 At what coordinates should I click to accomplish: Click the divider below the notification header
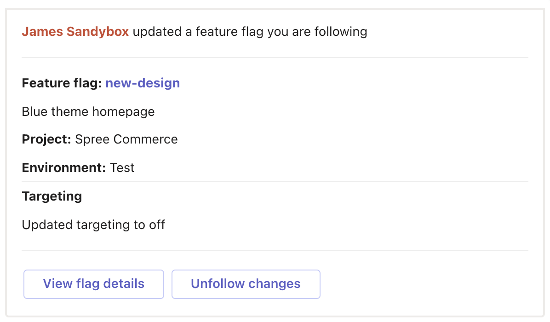[275, 57]
